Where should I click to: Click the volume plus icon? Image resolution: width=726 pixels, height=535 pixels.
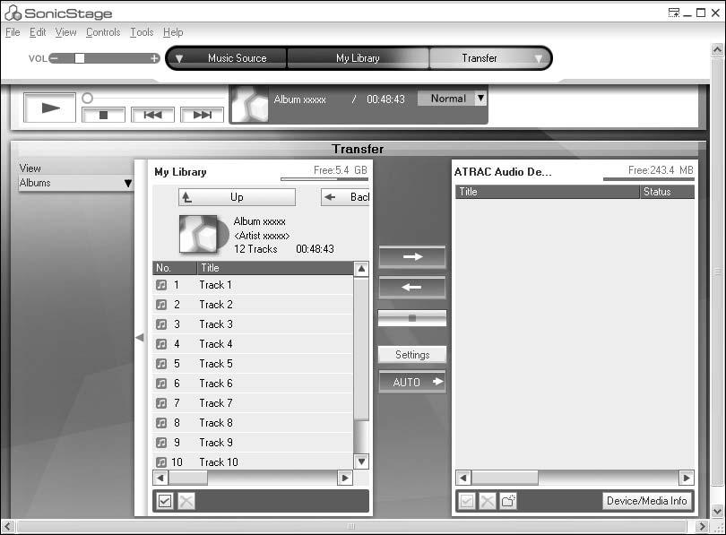155,58
